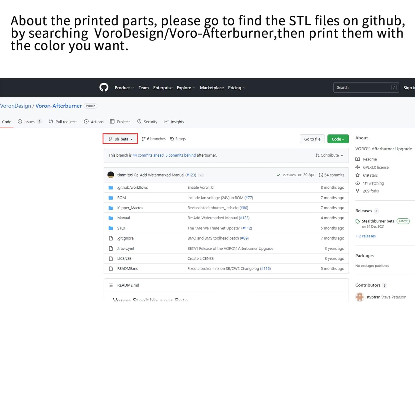Expand the commit message ellipsis button
This screenshot has height=415, width=415.
(201, 175)
